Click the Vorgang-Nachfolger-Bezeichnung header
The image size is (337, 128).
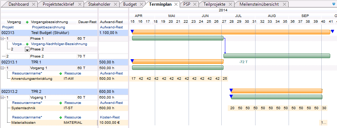point(59,44)
